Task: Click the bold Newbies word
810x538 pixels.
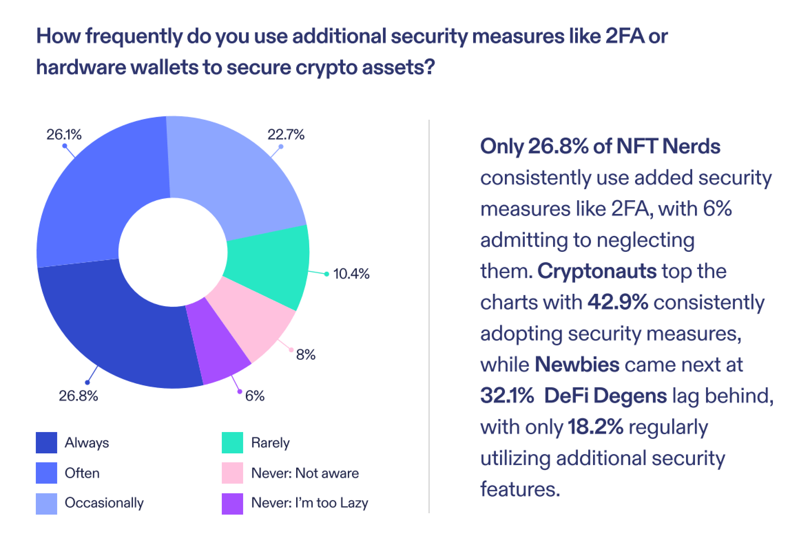Action: pos(577,364)
